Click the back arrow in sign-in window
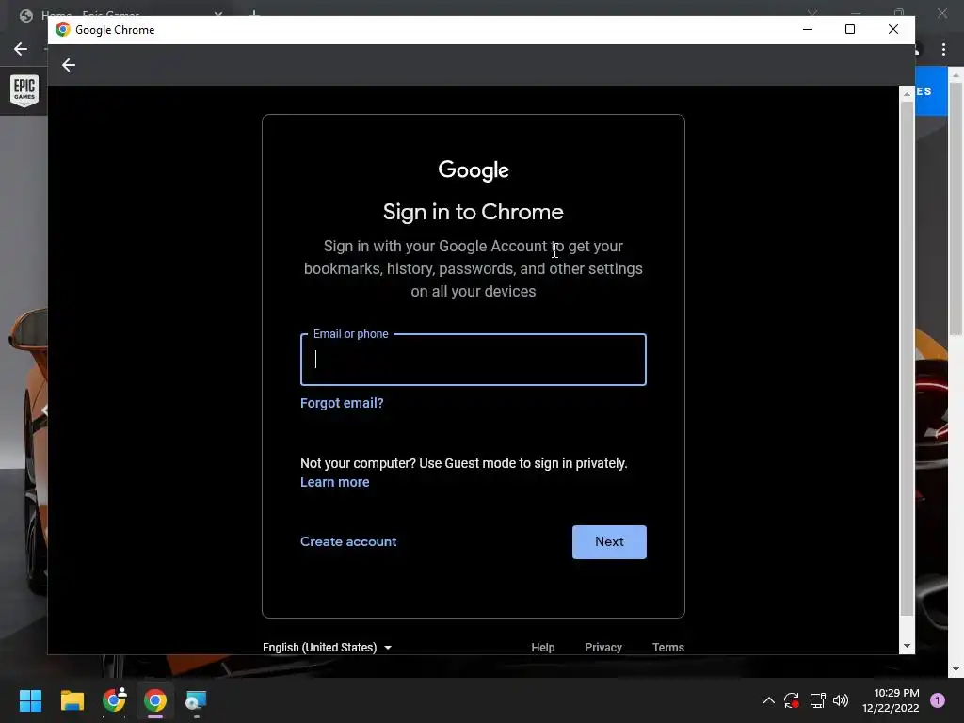 68,65
